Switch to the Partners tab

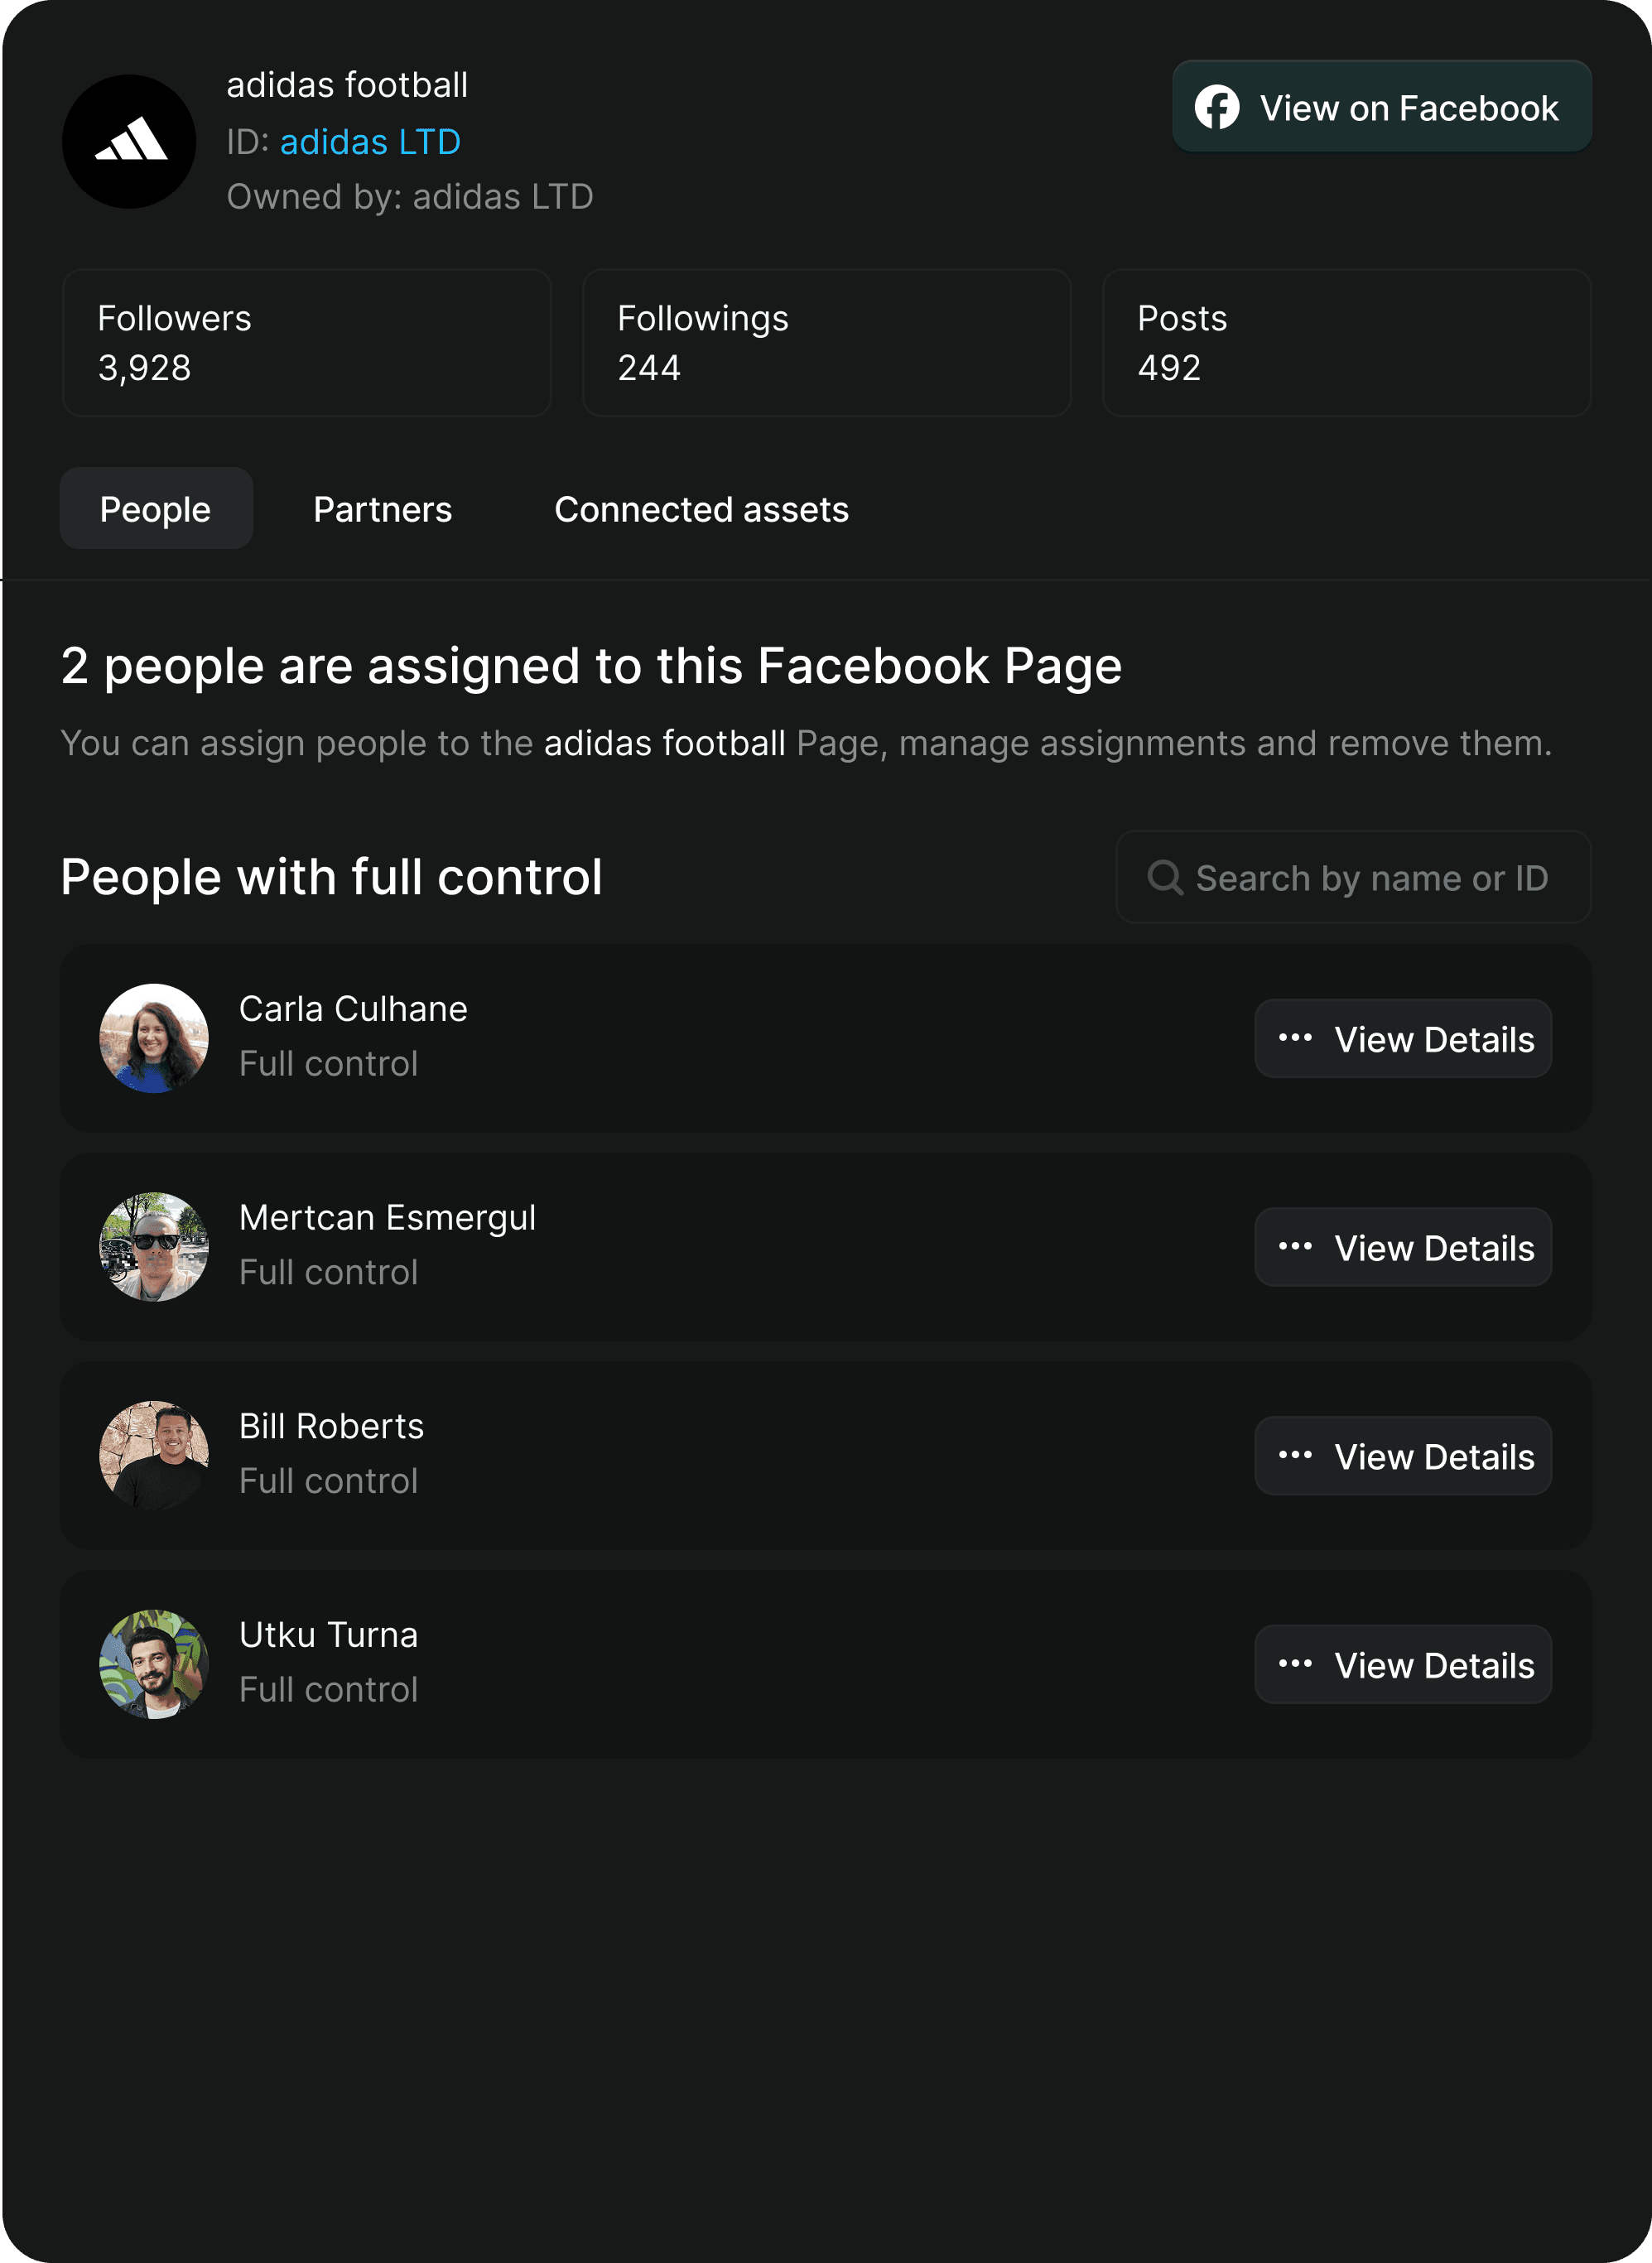tap(383, 509)
